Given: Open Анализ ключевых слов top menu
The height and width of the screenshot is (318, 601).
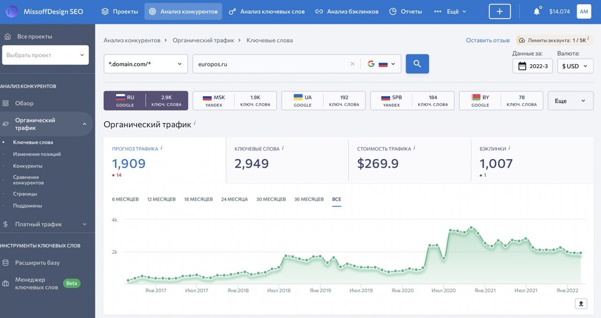Looking at the screenshot, I should click(x=266, y=11).
